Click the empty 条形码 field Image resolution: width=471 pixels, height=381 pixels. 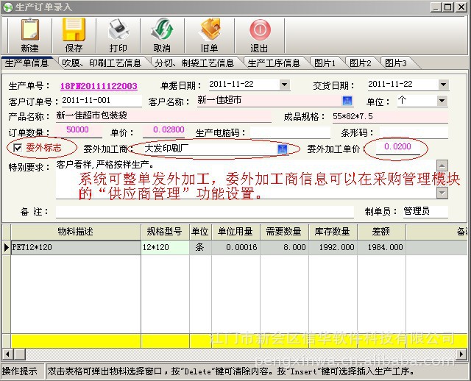414,132
